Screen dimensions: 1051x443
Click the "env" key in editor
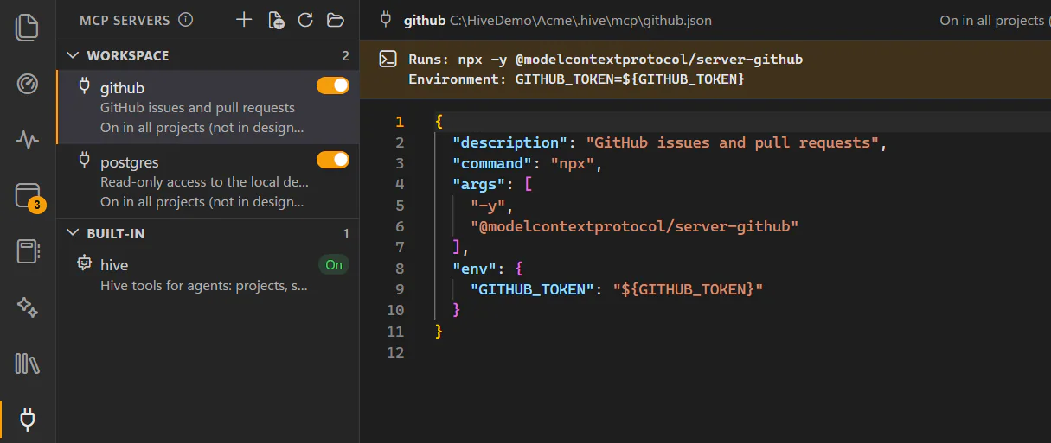point(476,268)
